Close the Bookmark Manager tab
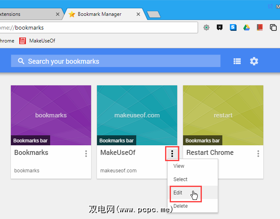280x219 pixels. [138, 14]
